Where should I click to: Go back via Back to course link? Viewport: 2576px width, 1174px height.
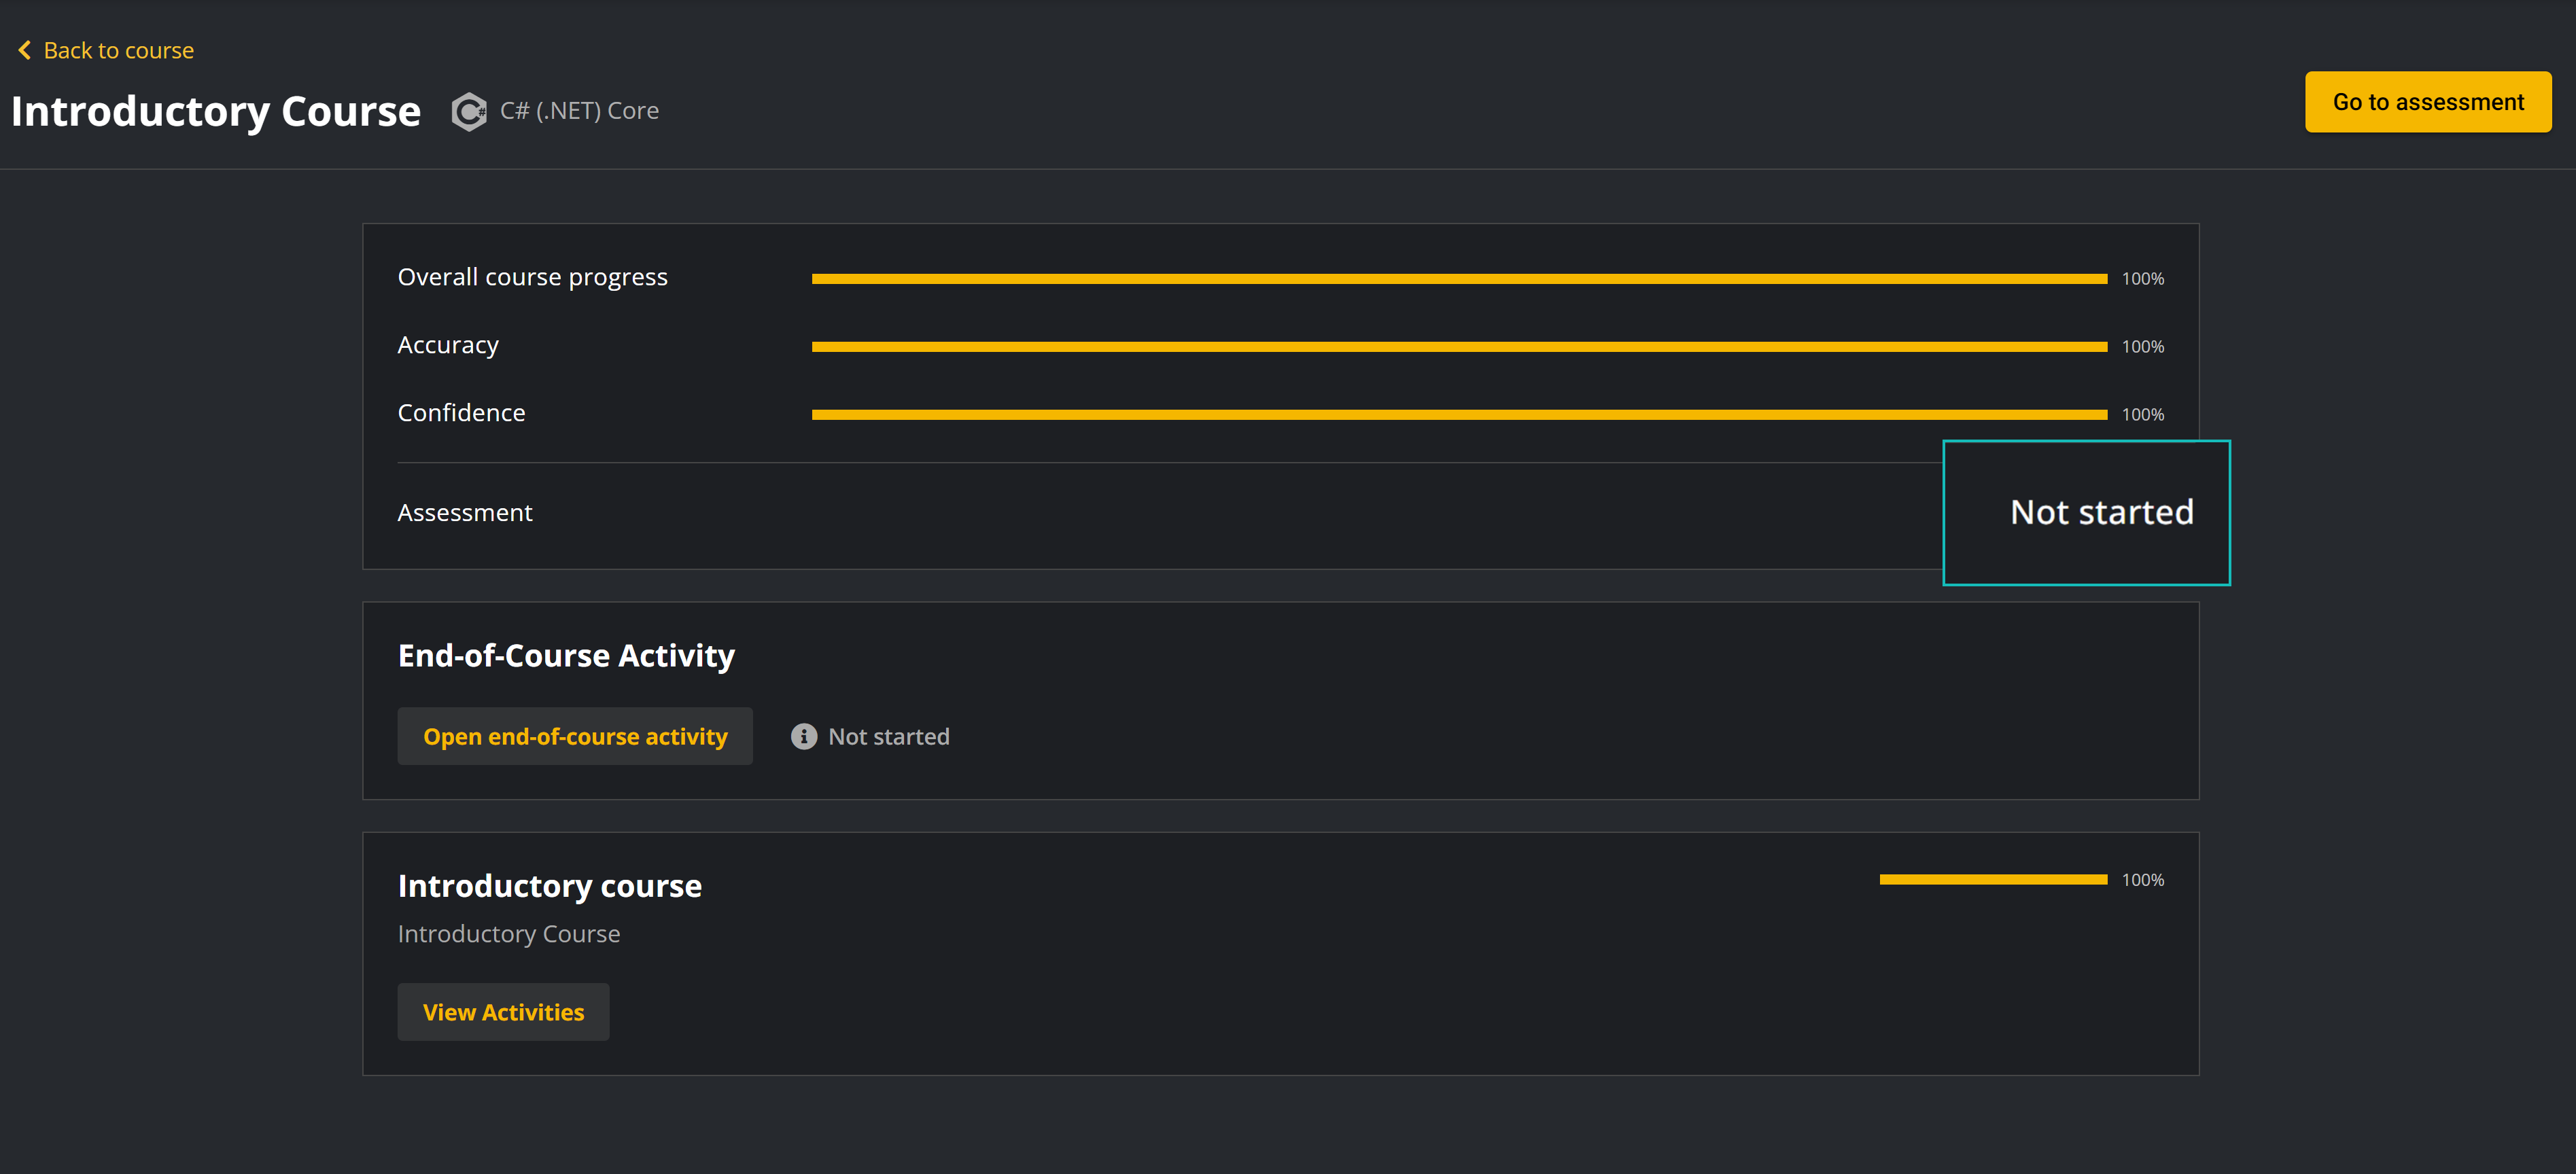tap(106, 50)
